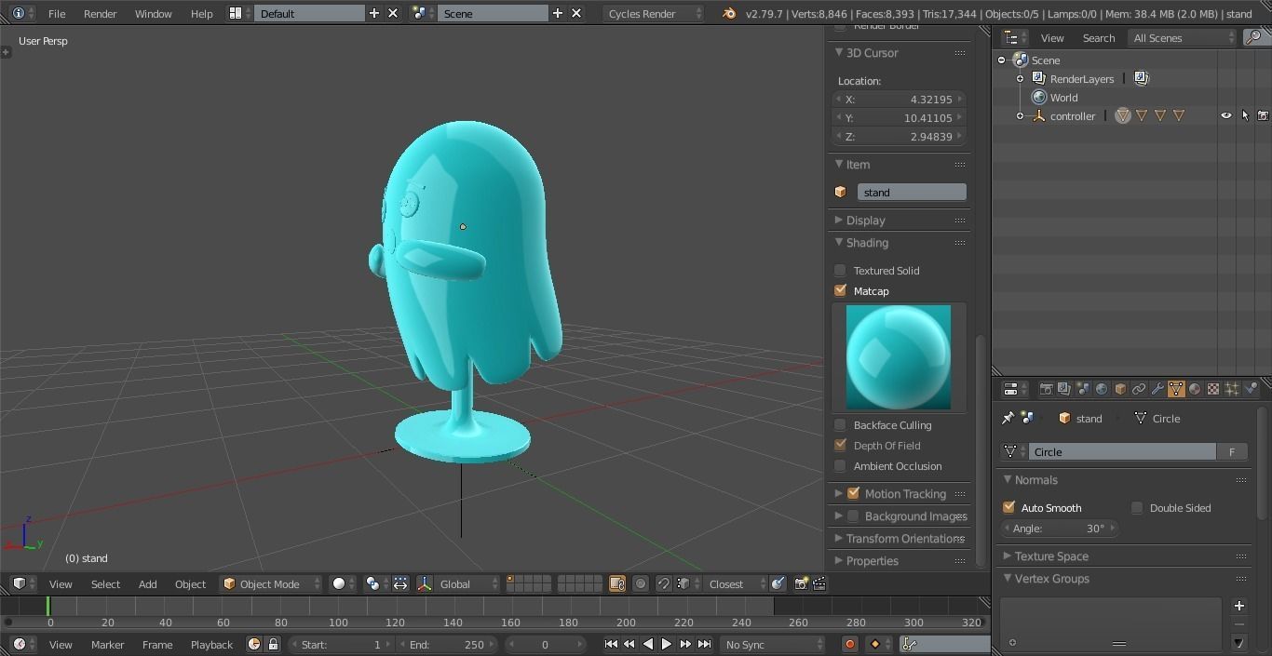1272x656 pixels.
Task: Open the Help menu
Action: click(202, 13)
